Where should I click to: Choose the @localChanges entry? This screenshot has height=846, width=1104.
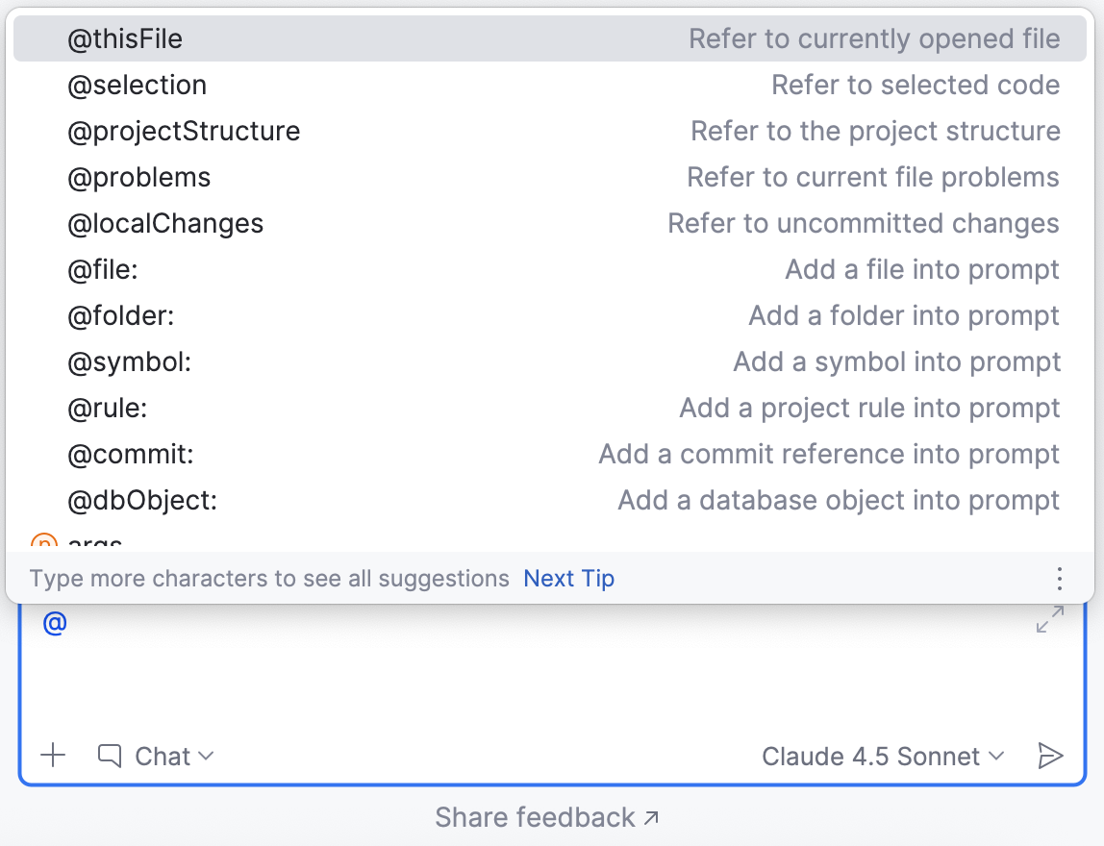pyautogui.click(x=165, y=224)
